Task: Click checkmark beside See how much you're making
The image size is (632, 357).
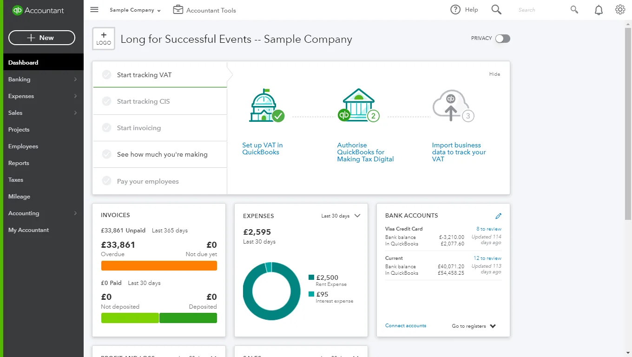Action: [107, 154]
